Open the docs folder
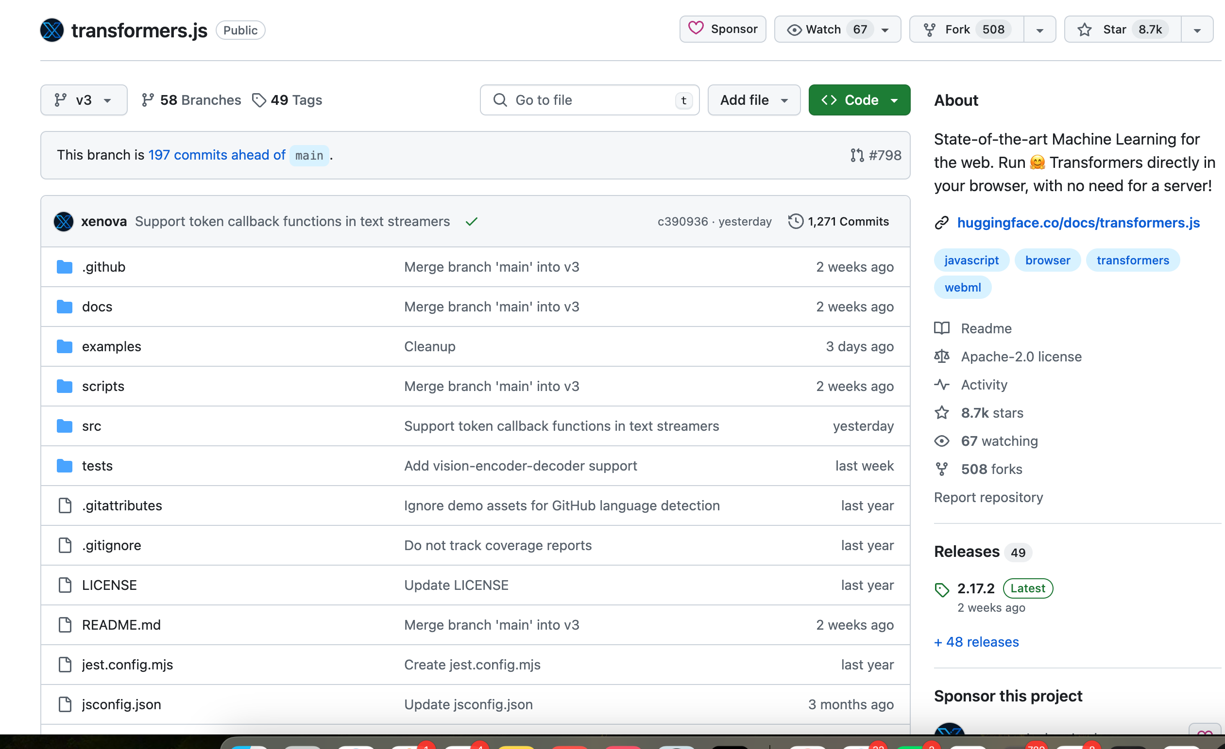The height and width of the screenshot is (749, 1225). [97, 307]
